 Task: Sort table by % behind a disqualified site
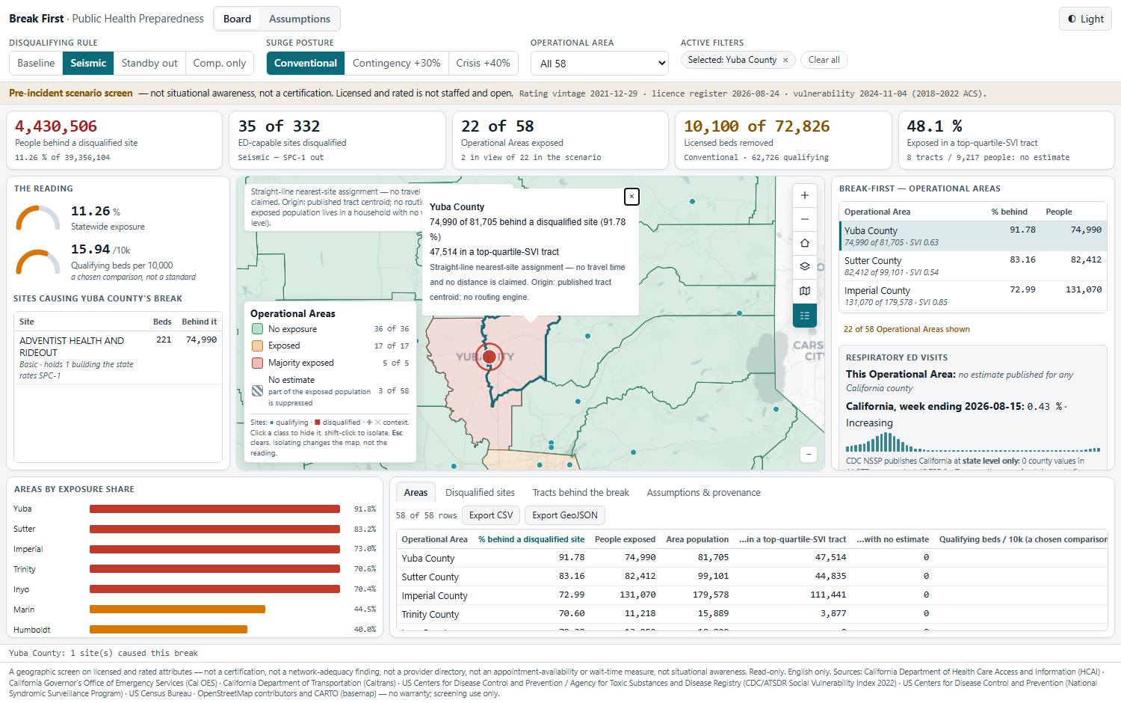(x=531, y=539)
